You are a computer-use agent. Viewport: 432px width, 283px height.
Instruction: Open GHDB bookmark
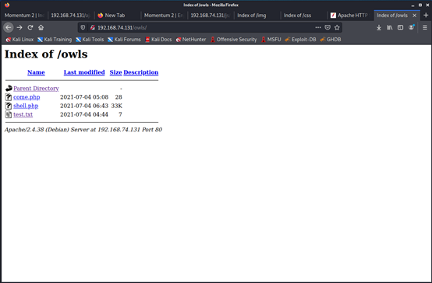pos(331,40)
